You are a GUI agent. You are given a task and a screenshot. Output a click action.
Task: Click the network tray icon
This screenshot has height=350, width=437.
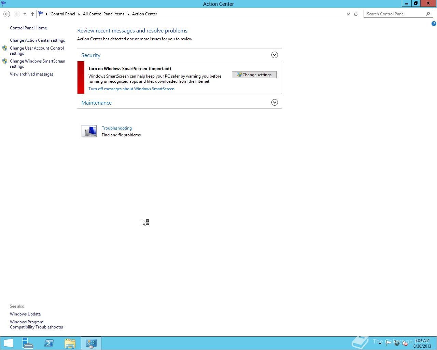[397, 343]
